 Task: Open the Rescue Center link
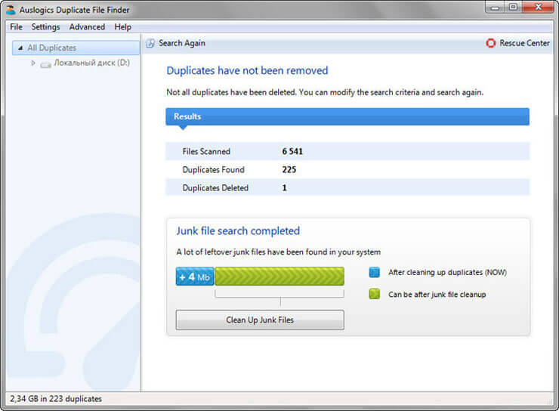[524, 44]
